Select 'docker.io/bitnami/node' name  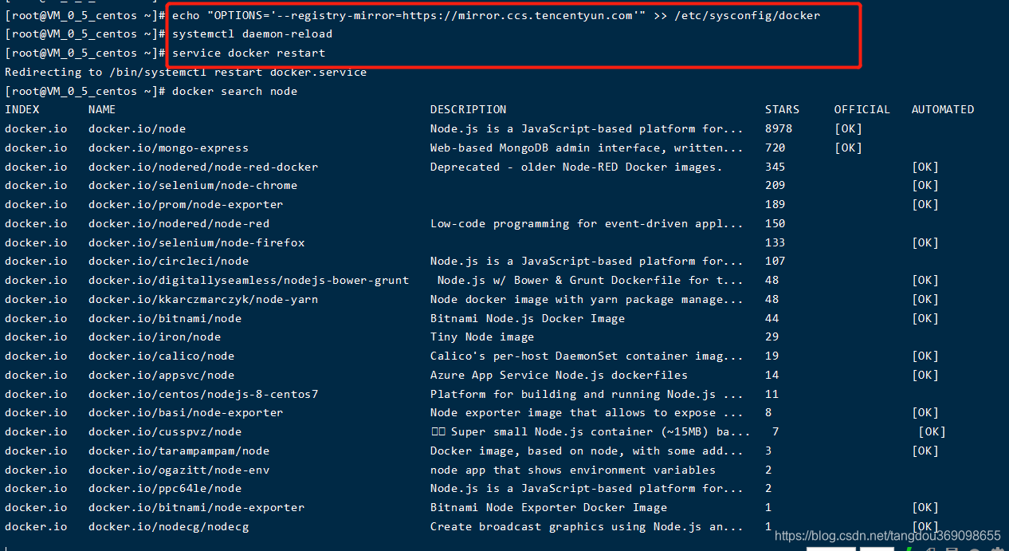click(165, 318)
